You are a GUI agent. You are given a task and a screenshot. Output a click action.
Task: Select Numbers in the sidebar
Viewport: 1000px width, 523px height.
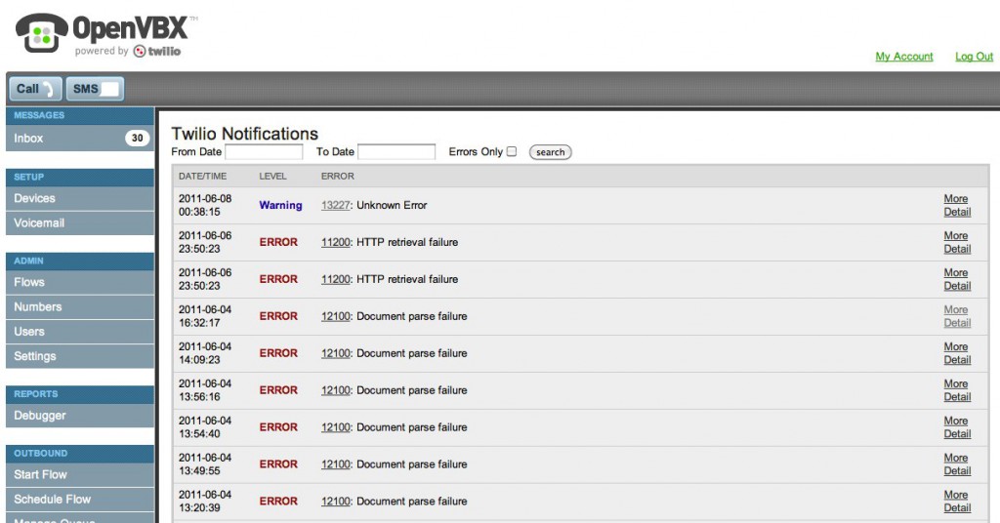click(80, 306)
